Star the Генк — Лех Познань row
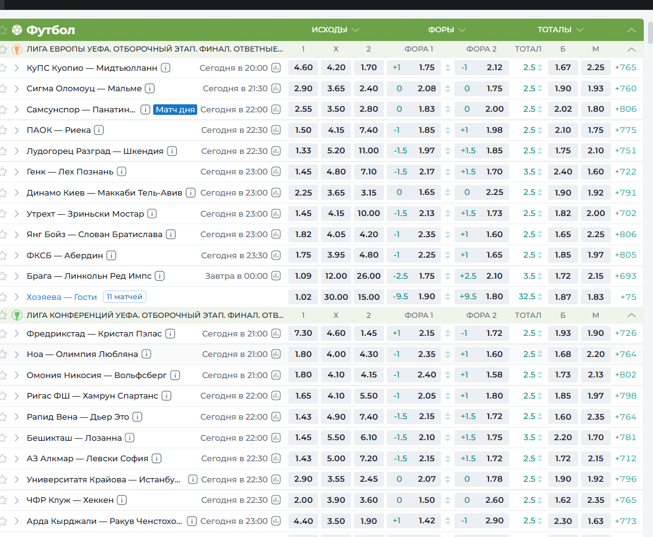This screenshot has width=653, height=537. click(2, 172)
